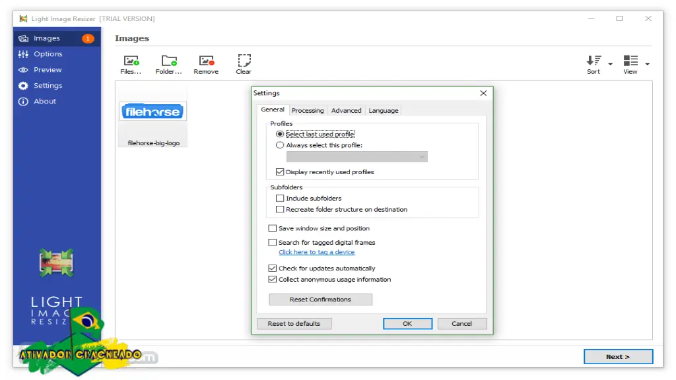Choose Always select this profile radio
The height and width of the screenshot is (380, 676).
tap(280, 145)
